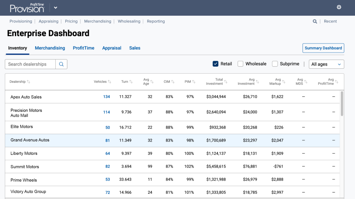The height and width of the screenshot is (199, 355).
Task: Uncheck the Retail checkbox
Action: [x=216, y=64]
